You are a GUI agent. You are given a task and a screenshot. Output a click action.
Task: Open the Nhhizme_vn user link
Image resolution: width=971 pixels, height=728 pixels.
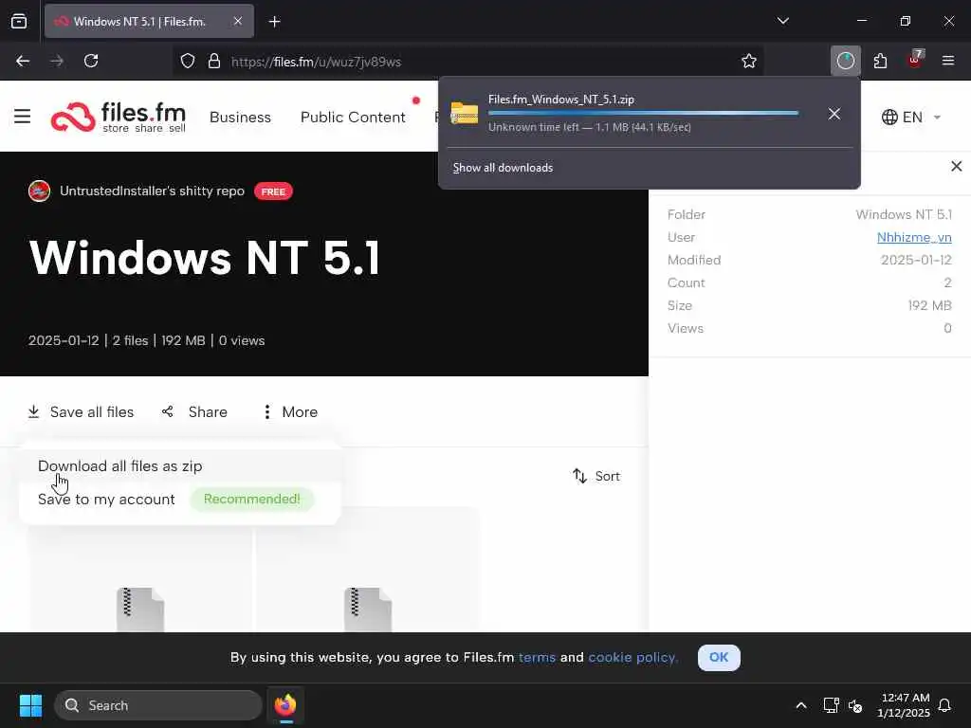[x=914, y=237]
